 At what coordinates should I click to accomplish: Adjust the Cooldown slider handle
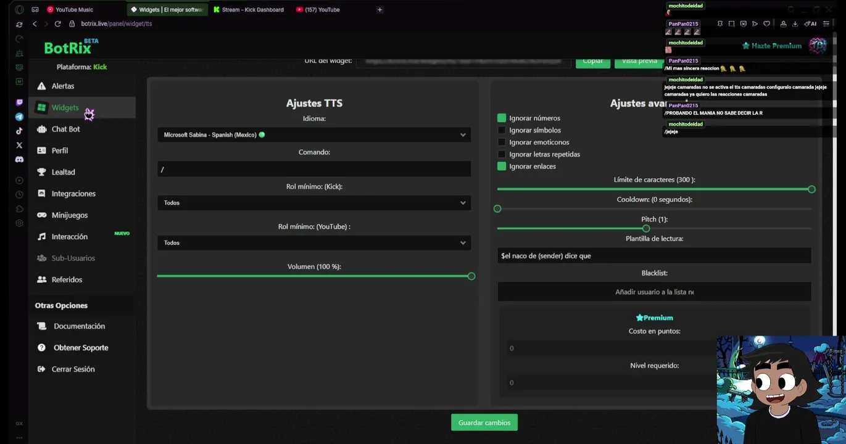point(497,209)
